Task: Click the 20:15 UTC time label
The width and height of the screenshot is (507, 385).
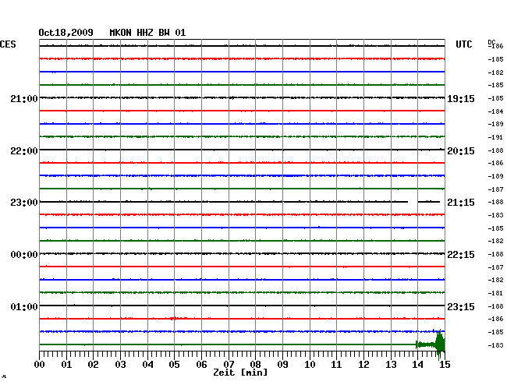Action: (x=461, y=151)
